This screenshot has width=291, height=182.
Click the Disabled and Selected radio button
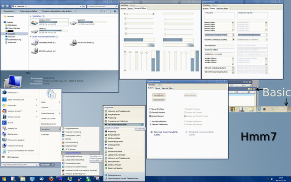tap(185, 124)
